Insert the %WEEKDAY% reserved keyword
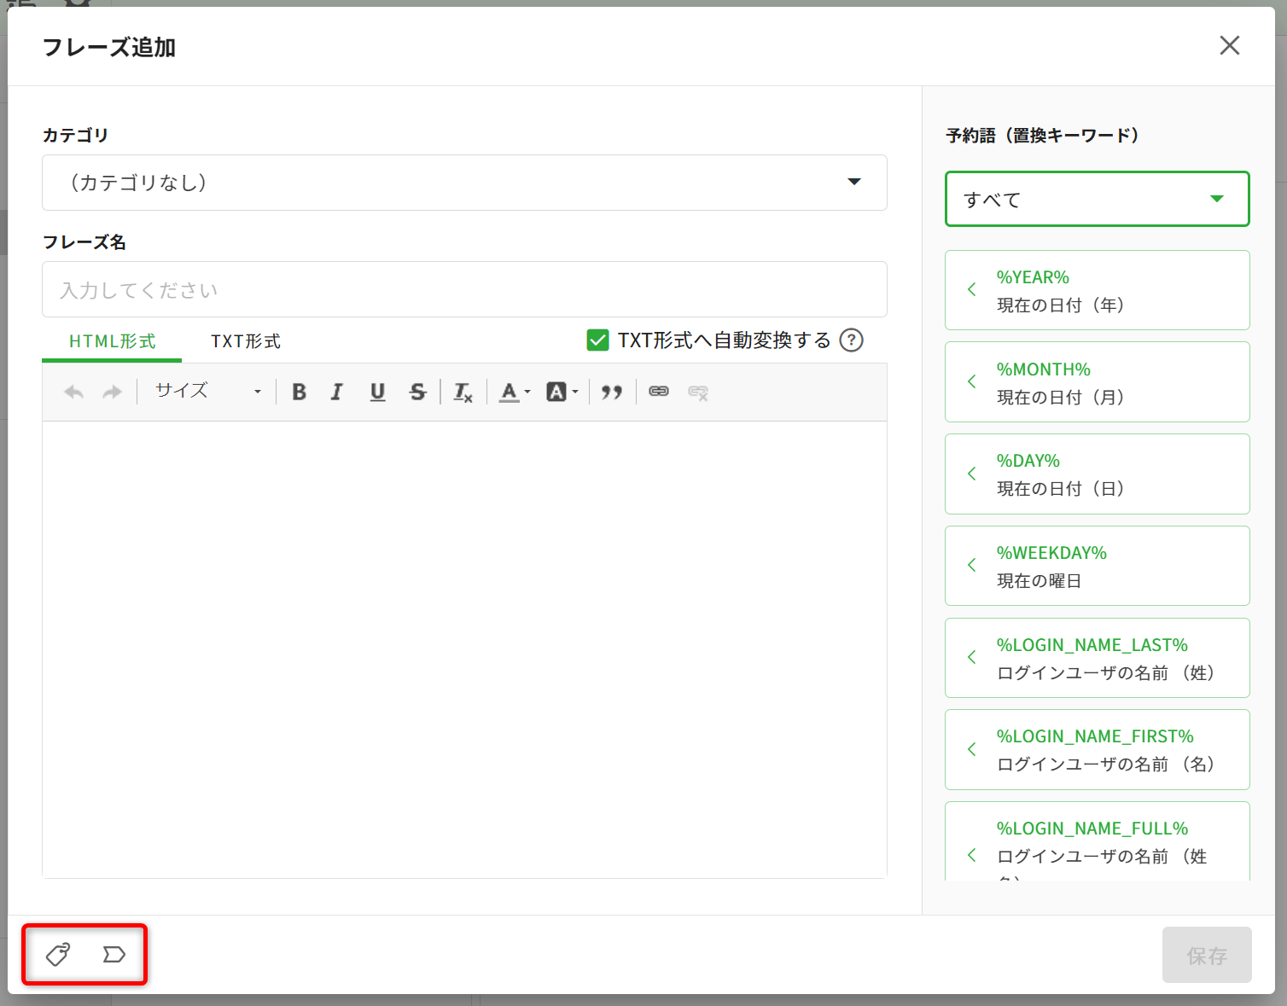 tap(1097, 566)
